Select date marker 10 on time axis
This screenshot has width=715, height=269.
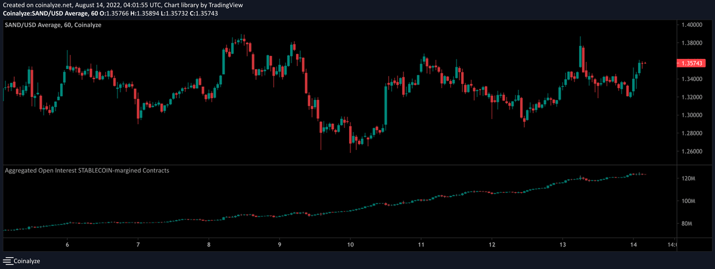point(350,244)
